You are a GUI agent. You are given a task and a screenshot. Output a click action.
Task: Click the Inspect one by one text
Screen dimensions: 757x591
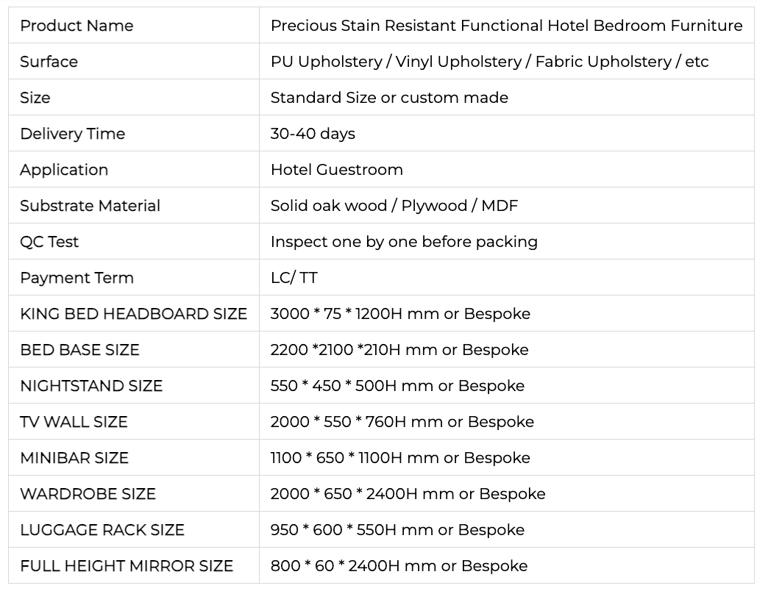(404, 242)
